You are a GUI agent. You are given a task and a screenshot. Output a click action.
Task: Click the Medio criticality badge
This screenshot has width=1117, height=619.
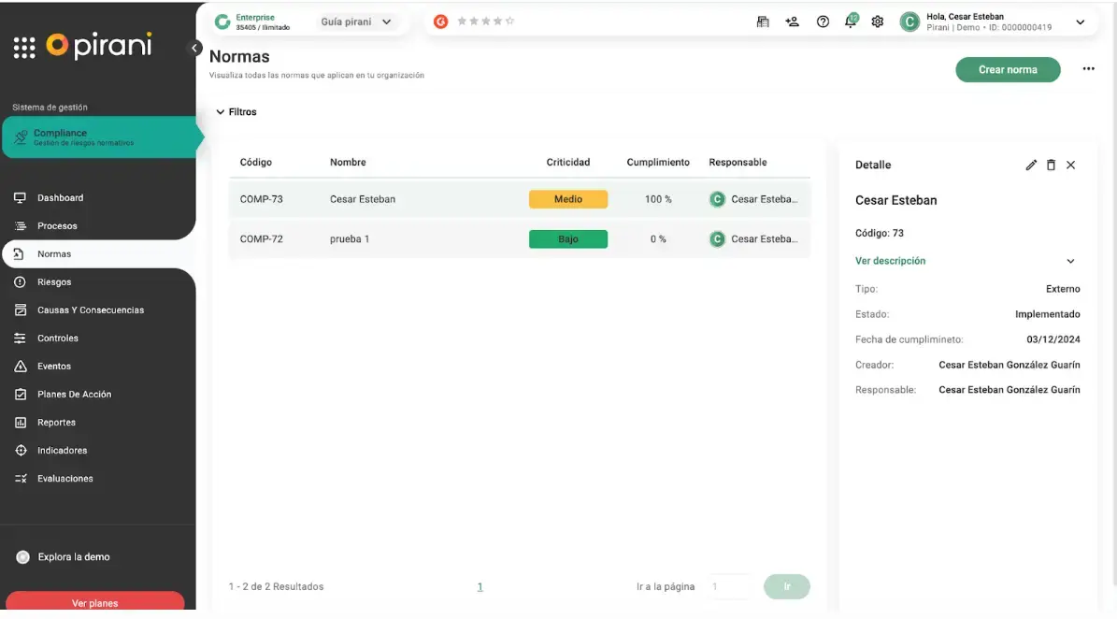[x=567, y=199]
